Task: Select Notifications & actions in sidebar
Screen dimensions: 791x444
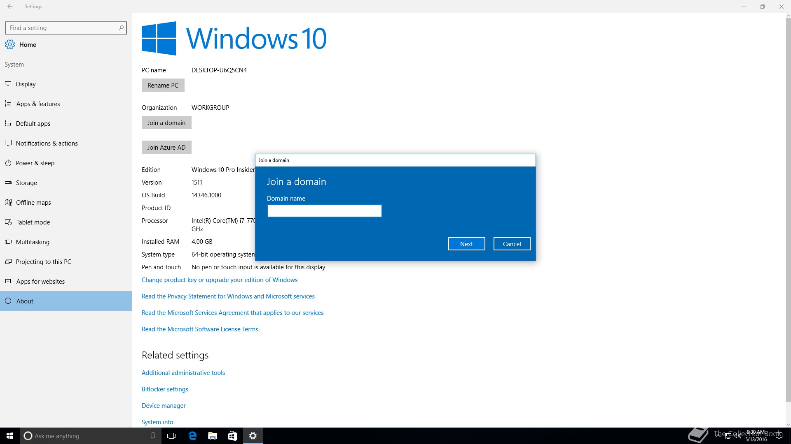Action: tap(47, 143)
